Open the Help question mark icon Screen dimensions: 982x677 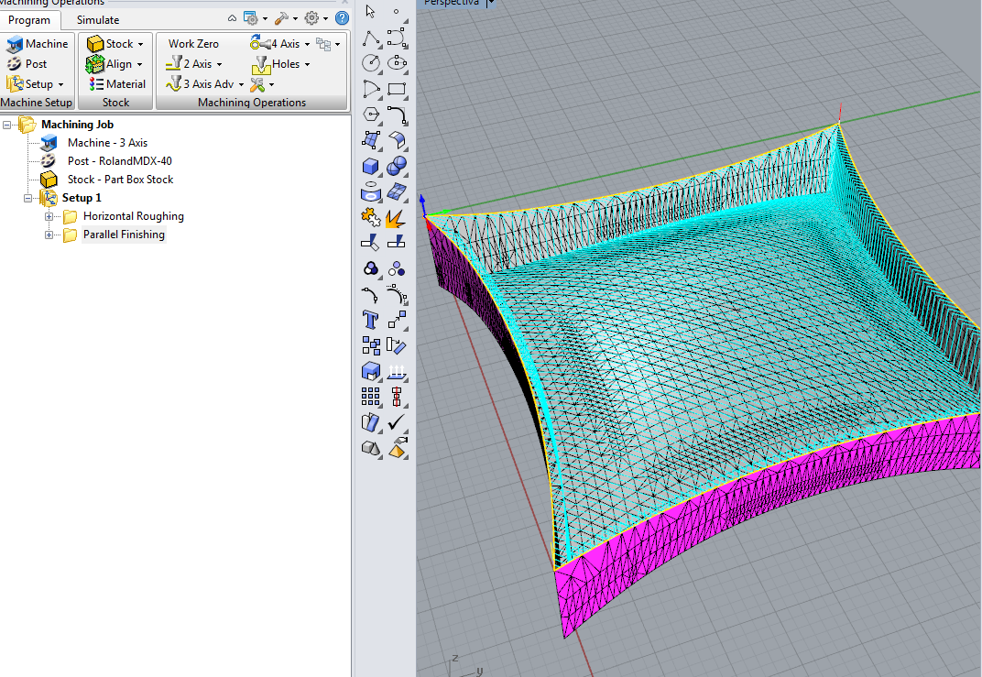(x=342, y=18)
